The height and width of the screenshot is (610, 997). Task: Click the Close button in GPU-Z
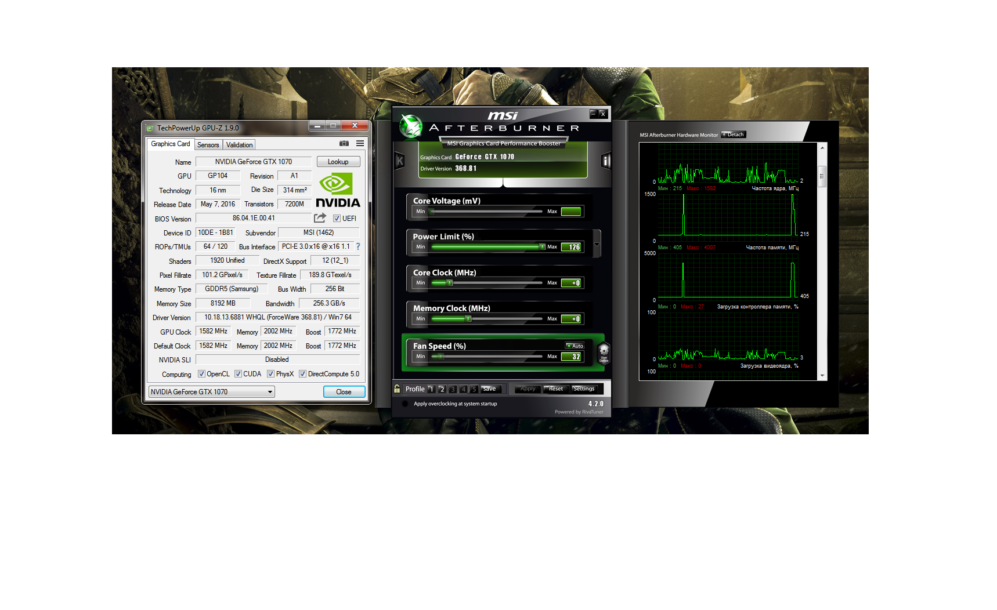tap(344, 392)
